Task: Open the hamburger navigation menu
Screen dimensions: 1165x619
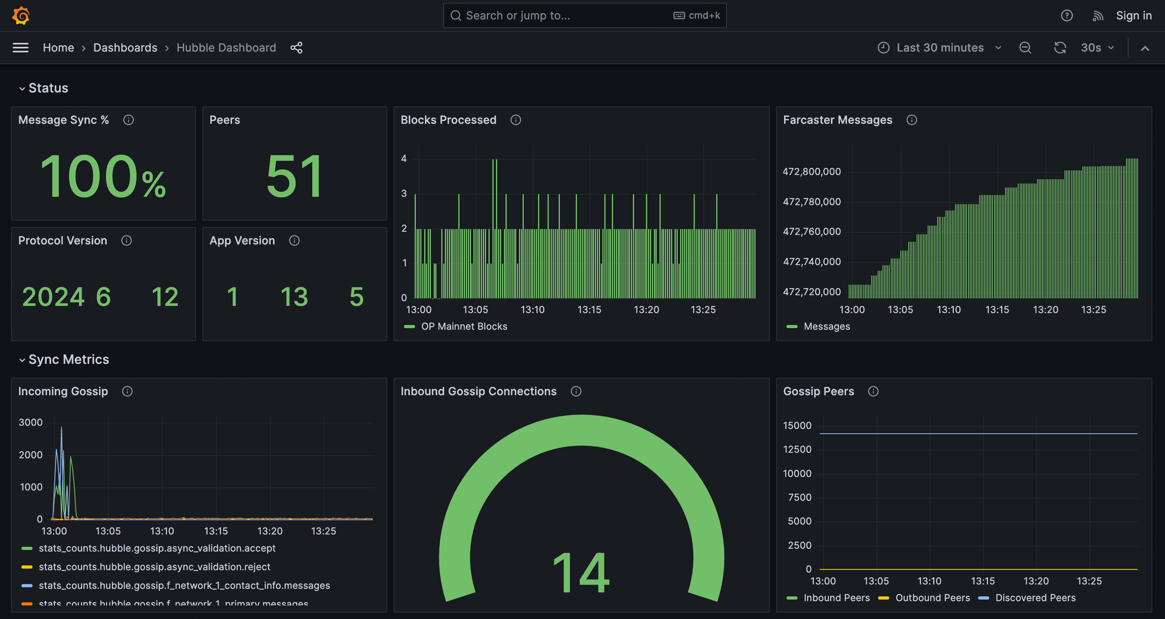Action: (20, 48)
